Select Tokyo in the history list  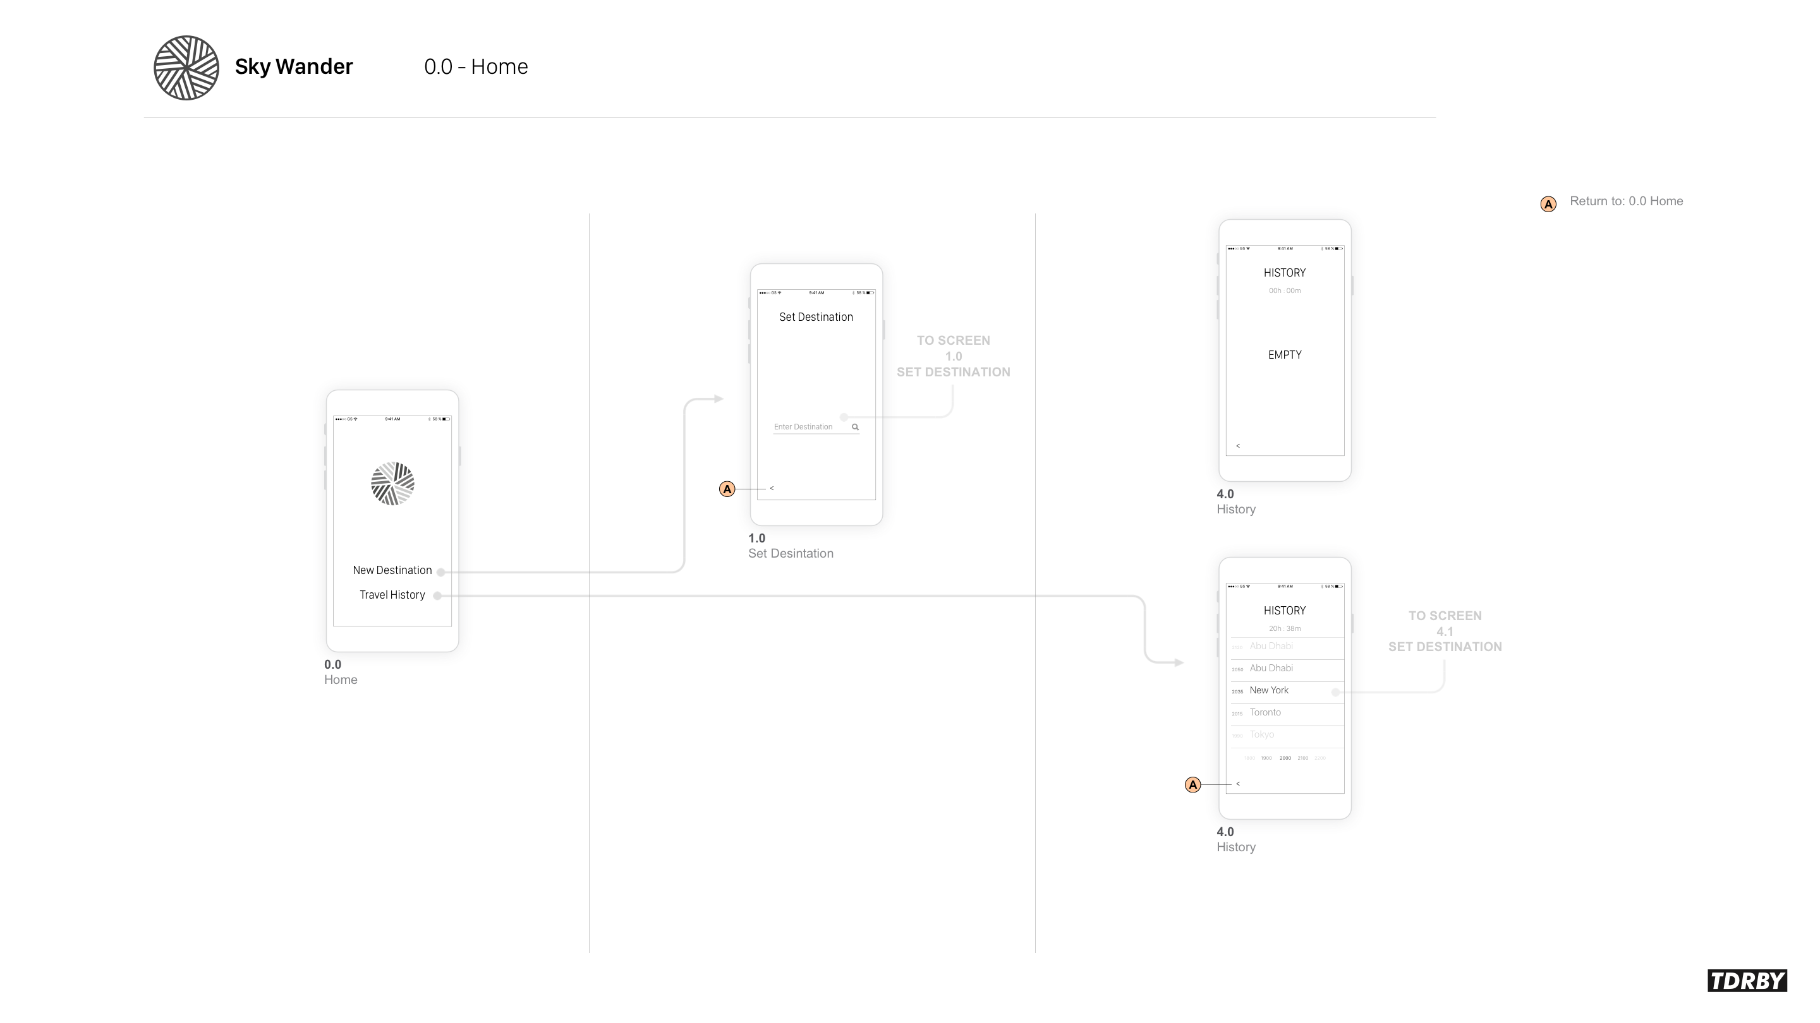(x=1262, y=735)
